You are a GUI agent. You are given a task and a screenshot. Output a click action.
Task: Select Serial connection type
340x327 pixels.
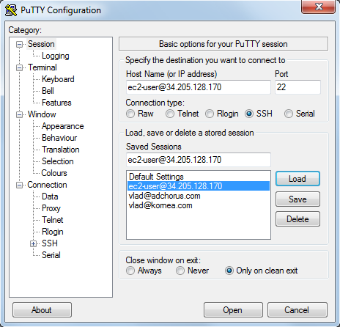click(289, 114)
